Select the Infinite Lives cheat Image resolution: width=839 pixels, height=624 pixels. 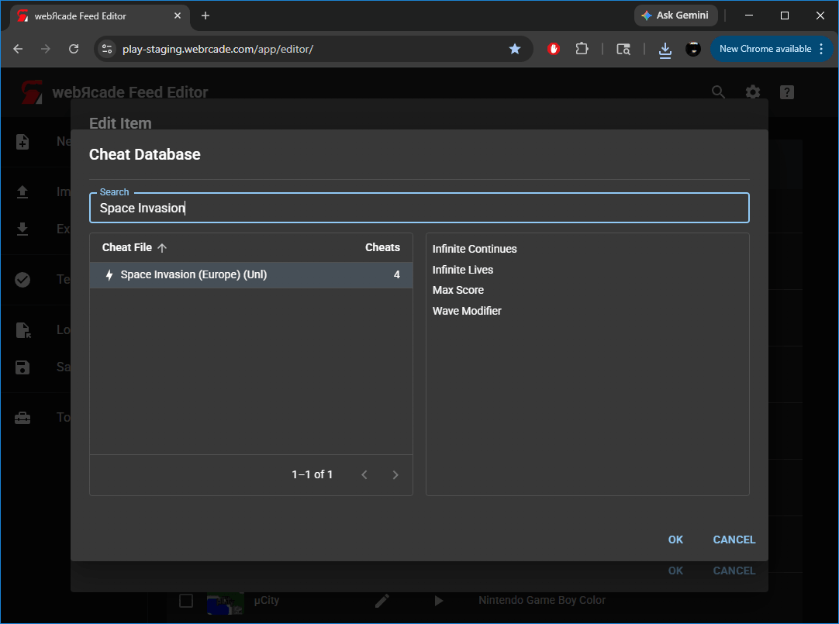click(x=463, y=270)
